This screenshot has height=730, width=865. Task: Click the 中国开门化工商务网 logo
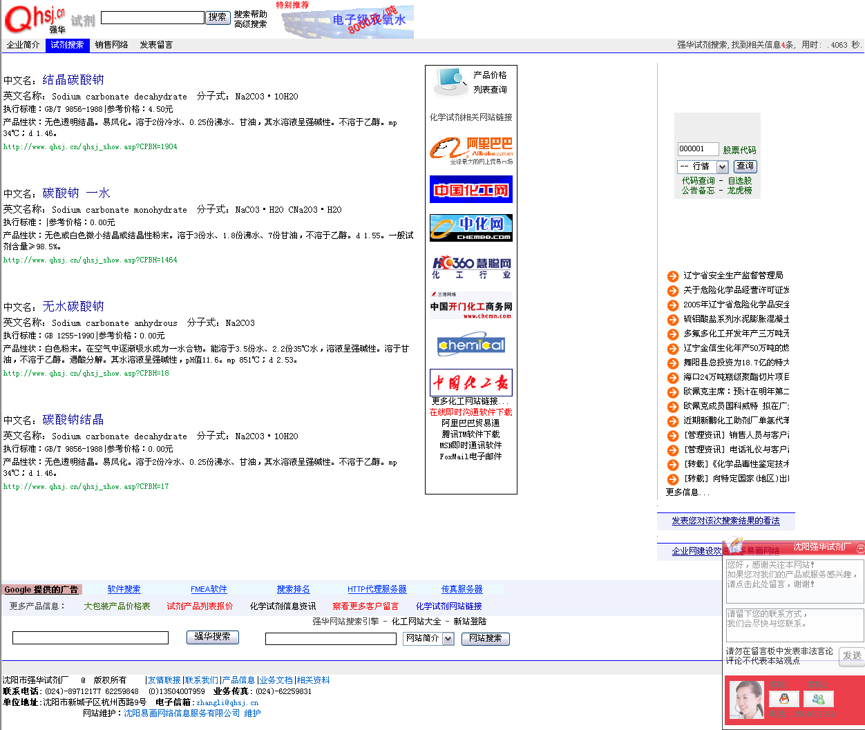coord(470,305)
